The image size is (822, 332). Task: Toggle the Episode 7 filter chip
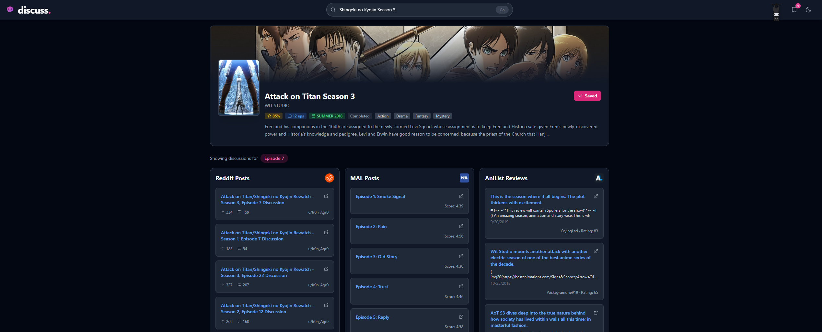pyautogui.click(x=274, y=158)
